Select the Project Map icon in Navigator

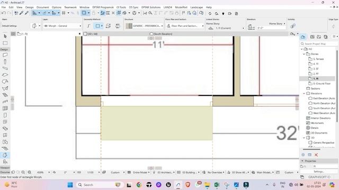tap(303, 37)
